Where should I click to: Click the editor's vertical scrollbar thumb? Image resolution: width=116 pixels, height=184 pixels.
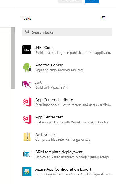click(x=13, y=58)
